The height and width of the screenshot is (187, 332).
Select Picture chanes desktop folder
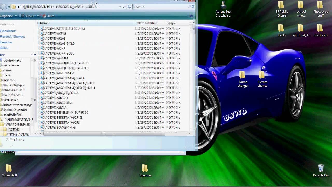(x=262, y=79)
